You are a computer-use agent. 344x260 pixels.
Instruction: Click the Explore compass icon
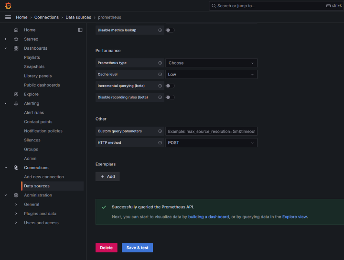click(16, 94)
